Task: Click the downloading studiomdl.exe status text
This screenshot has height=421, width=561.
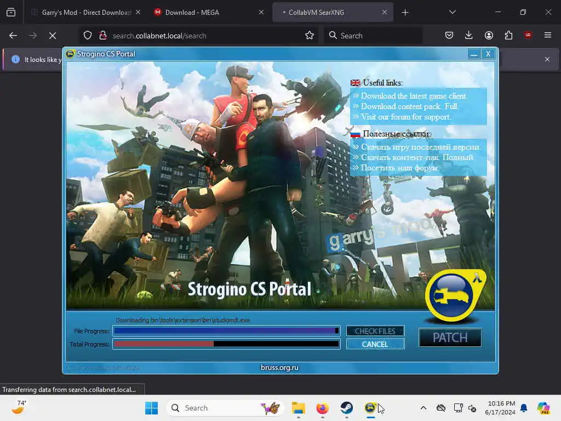Action: coord(183,320)
